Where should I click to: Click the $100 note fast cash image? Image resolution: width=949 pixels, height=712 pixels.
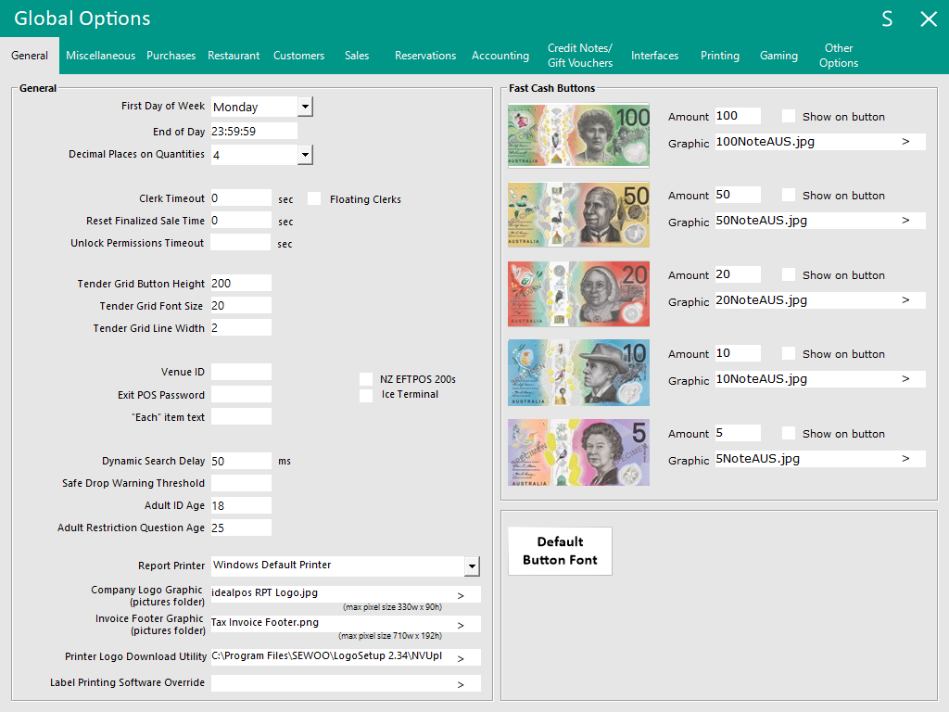coord(578,135)
